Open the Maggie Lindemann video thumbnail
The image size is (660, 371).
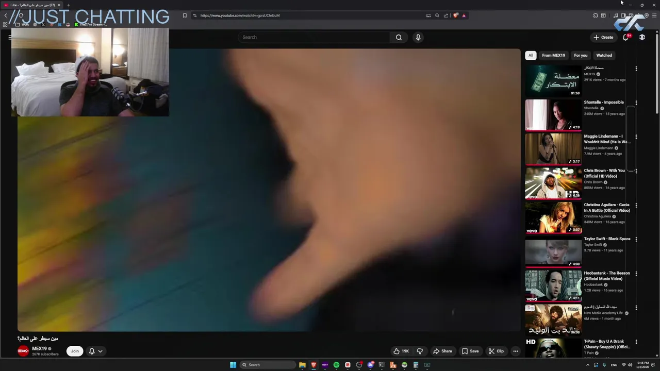[553, 149]
